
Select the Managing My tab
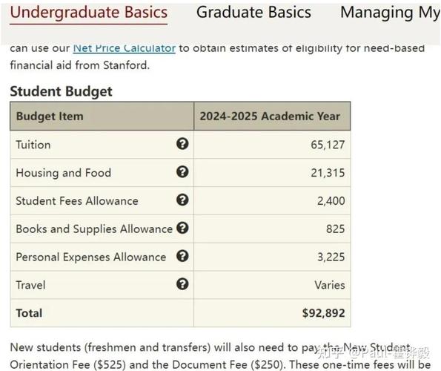[390, 13]
